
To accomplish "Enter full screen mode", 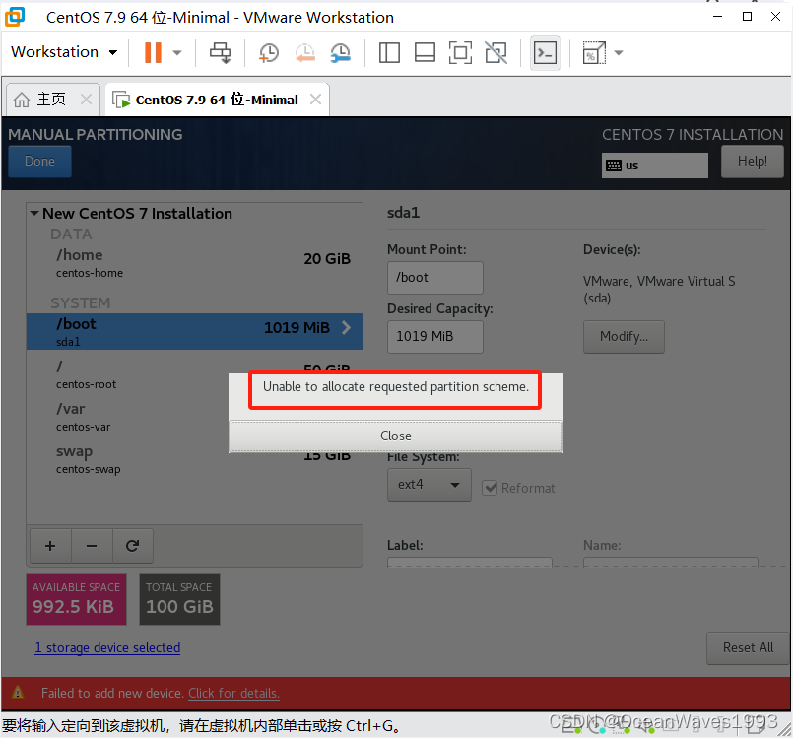I will coord(460,52).
